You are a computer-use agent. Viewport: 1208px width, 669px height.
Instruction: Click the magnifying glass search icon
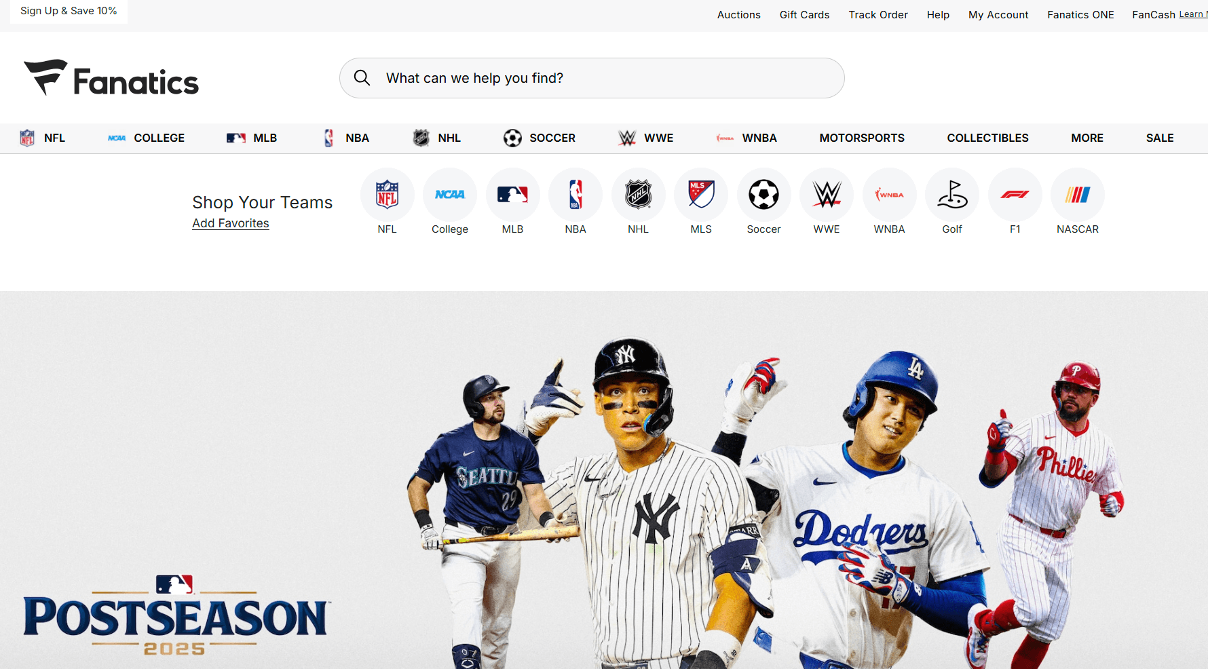pos(362,78)
